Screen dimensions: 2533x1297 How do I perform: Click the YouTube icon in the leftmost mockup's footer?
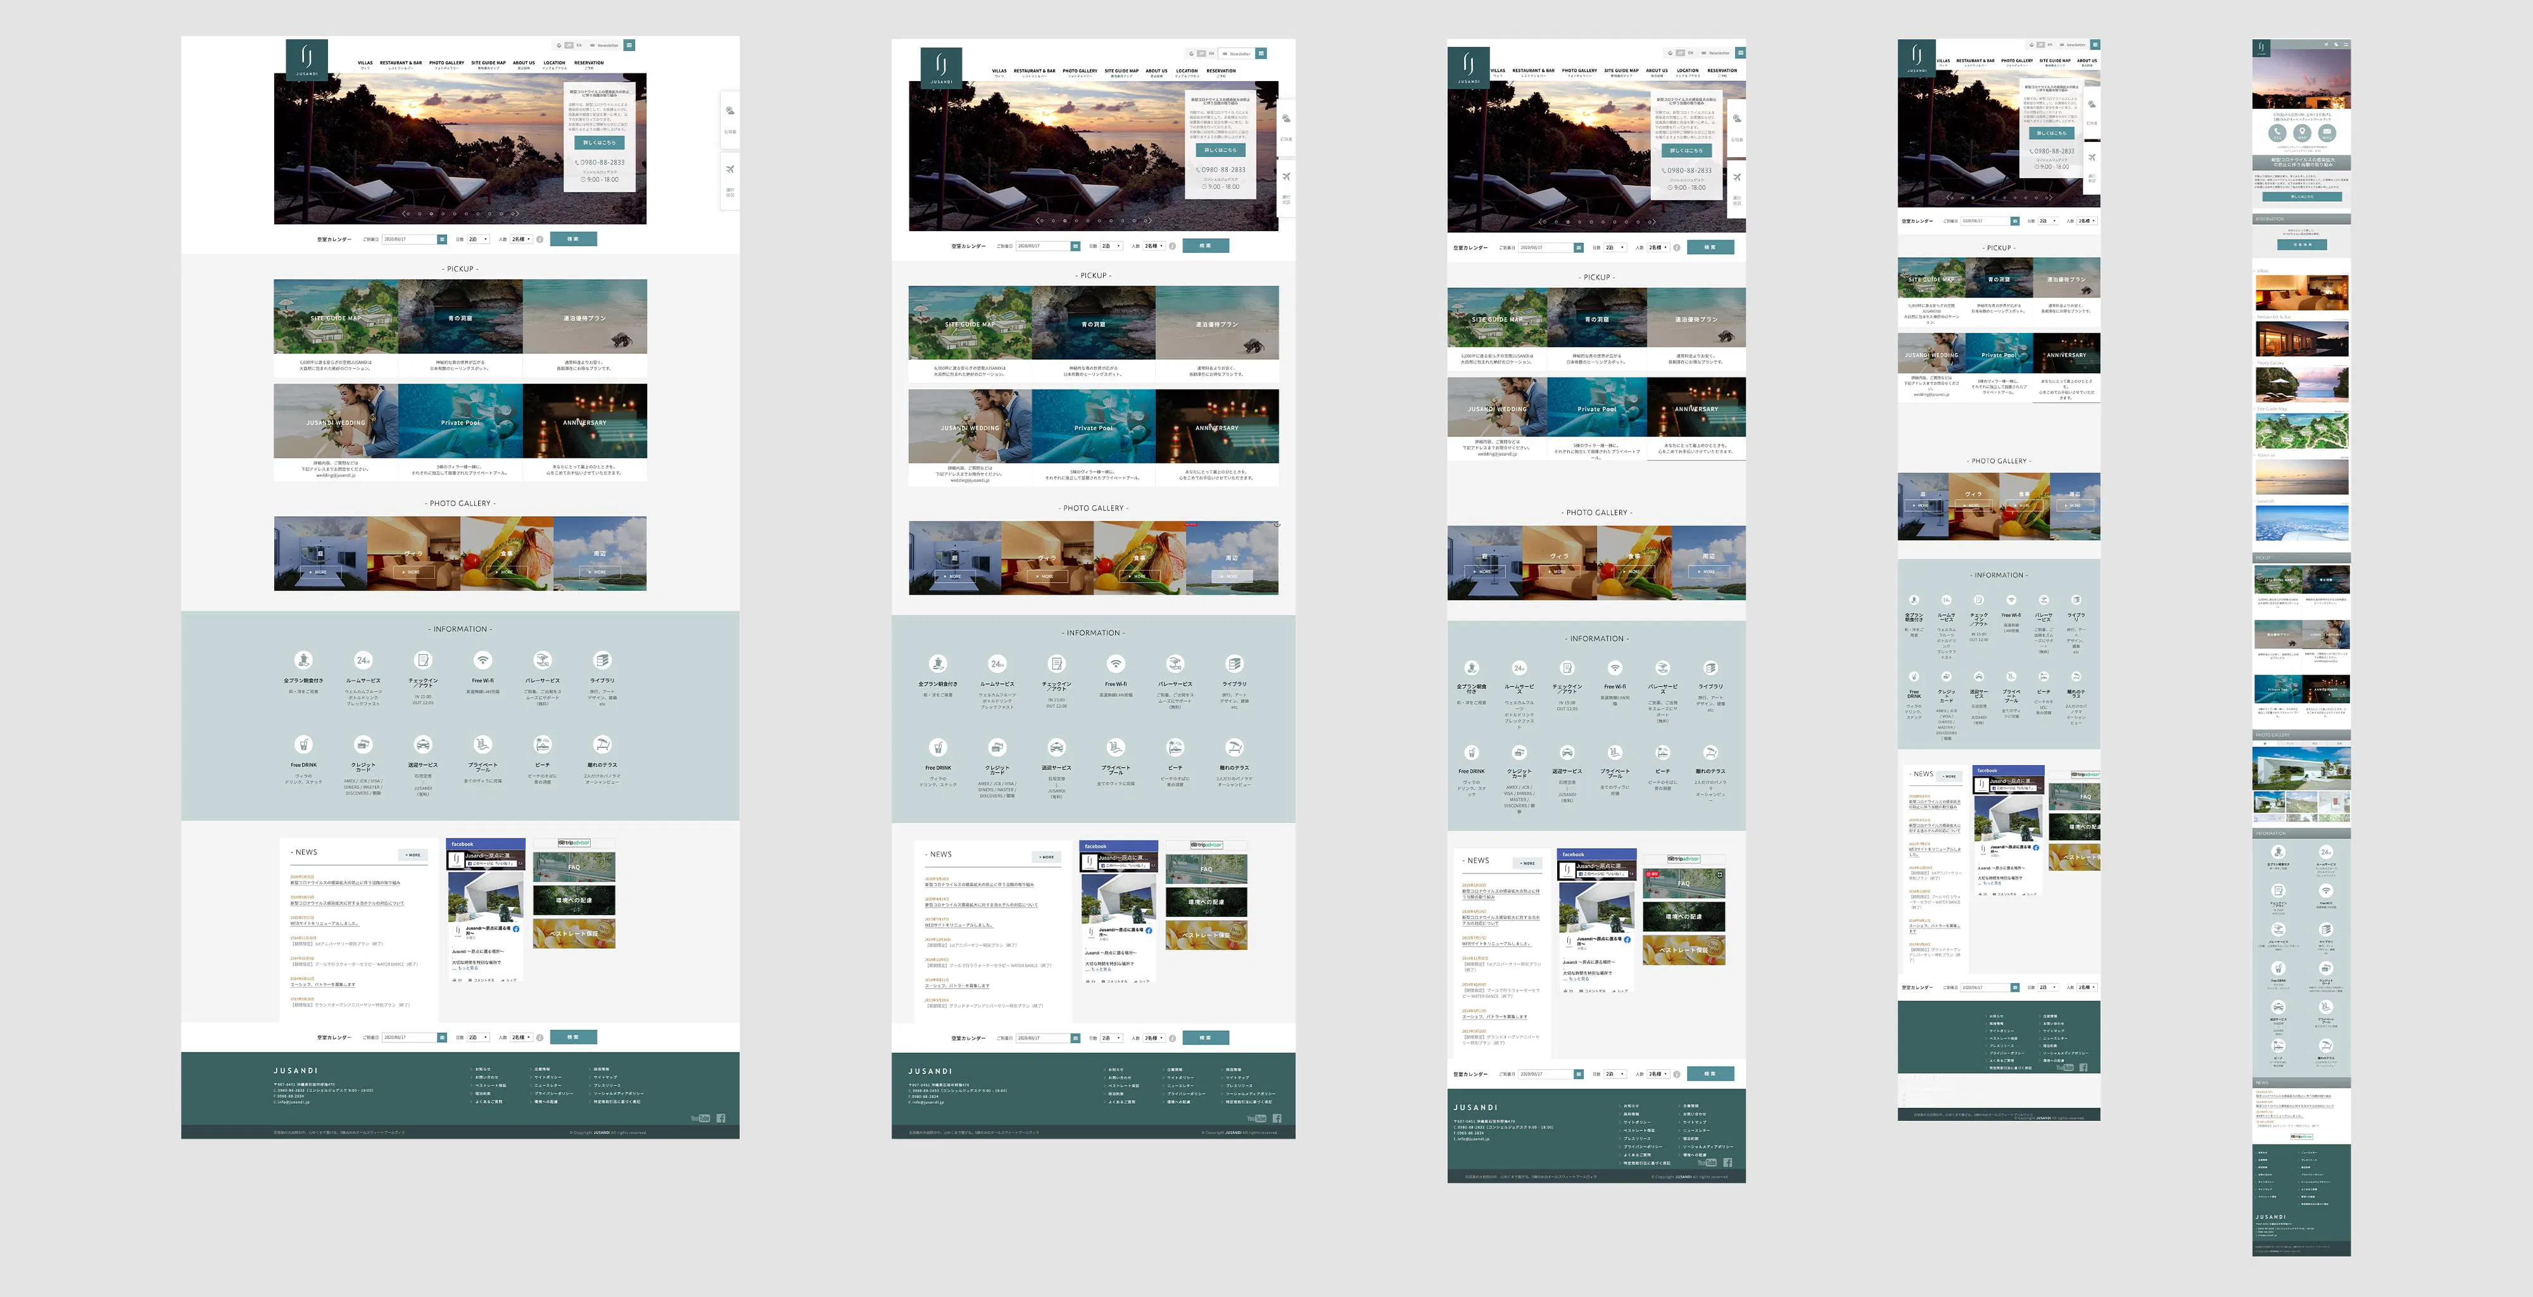coord(699,1118)
